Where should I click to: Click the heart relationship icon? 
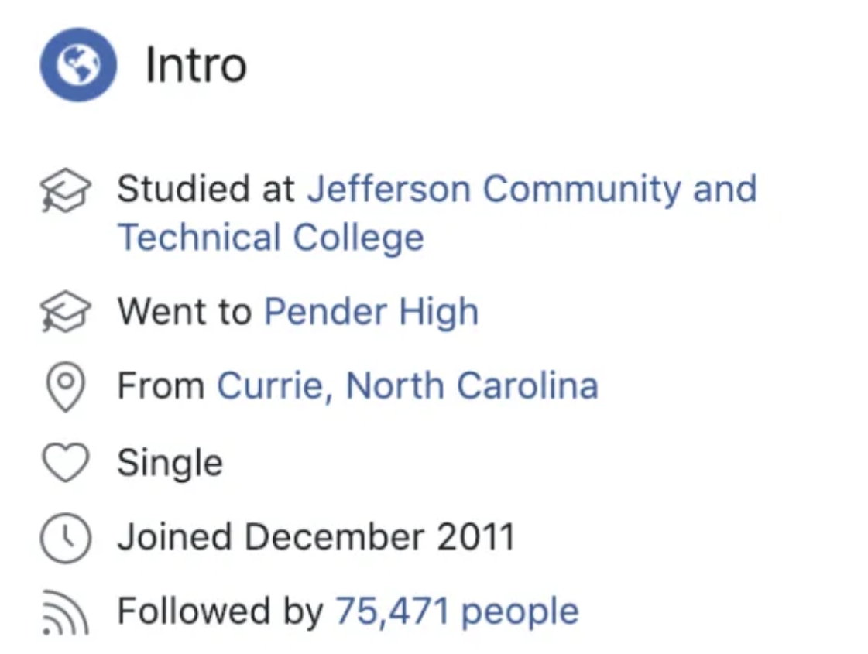click(65, 463)
